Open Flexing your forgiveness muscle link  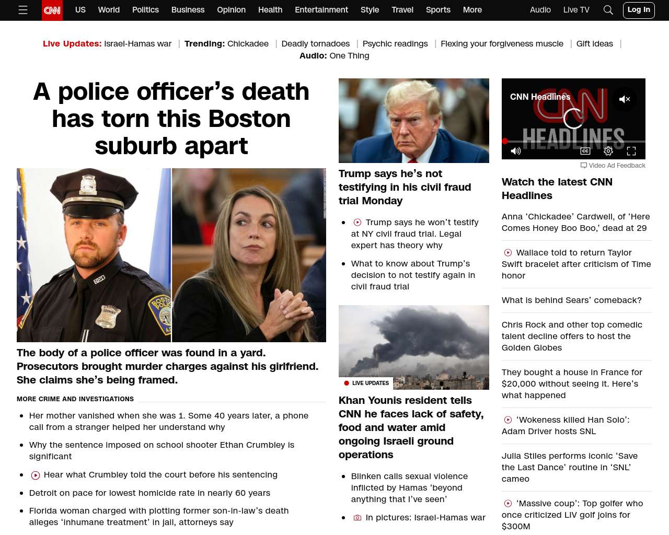click(x=502, y=44)
